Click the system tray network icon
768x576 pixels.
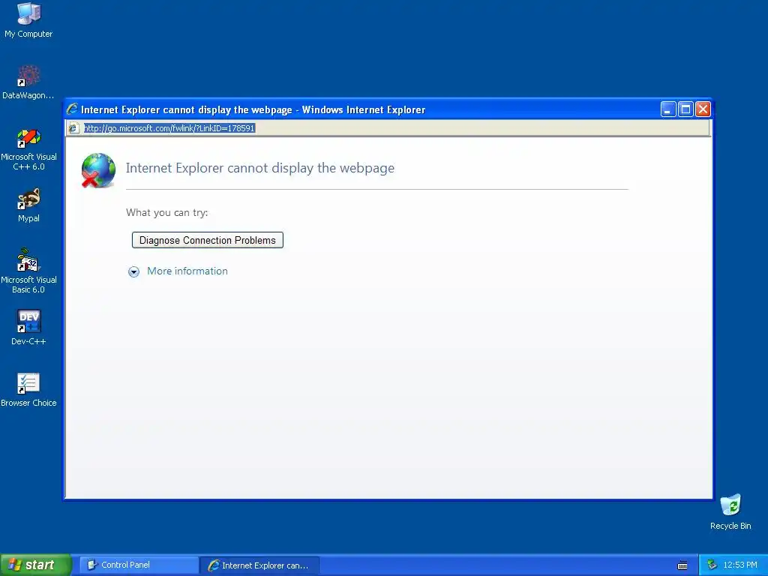click(x=712, y=565)
